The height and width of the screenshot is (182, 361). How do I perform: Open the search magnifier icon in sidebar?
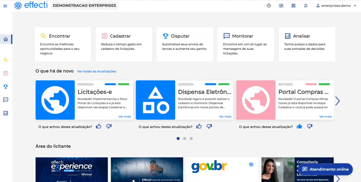5,60
